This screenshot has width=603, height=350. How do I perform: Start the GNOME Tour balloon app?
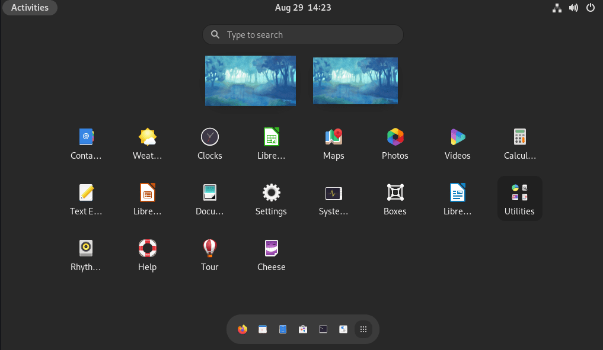pos(209,255)
